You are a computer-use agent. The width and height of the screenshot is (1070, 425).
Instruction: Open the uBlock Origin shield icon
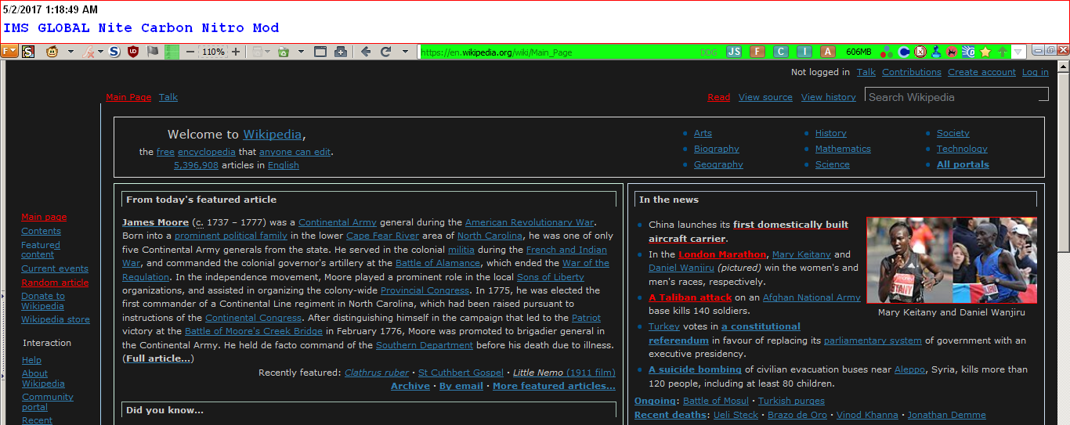(x=133, y=52)
